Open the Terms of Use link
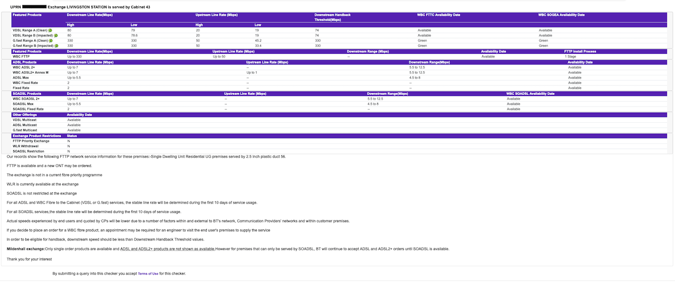Screen dimensions: 675x290 click(148, 274)
